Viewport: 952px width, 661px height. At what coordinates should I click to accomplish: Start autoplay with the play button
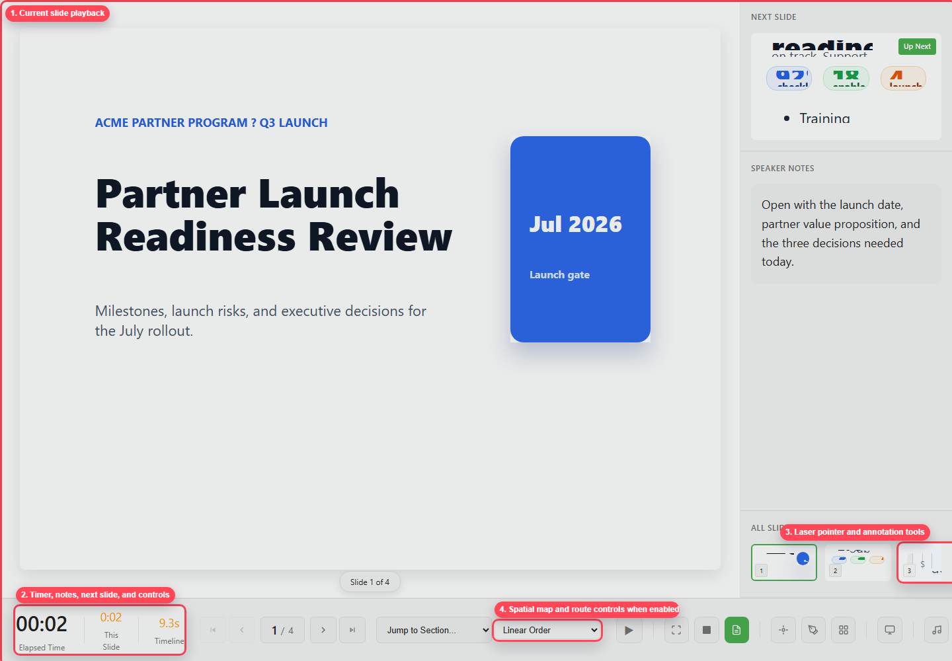[x=629, y=630]
